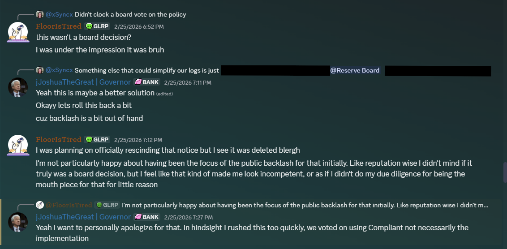507x249 pixels.
Task: Click the BANK tag on the 7:27 PM message
Action: point(147,217)
